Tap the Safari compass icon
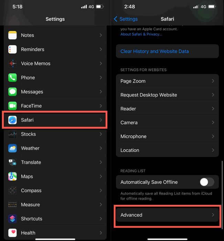224x241 pixels. point(12,120)
